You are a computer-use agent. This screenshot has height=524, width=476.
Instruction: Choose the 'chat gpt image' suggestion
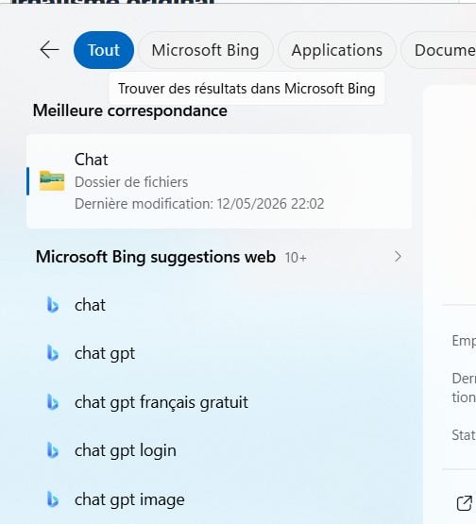click(219, 499)
